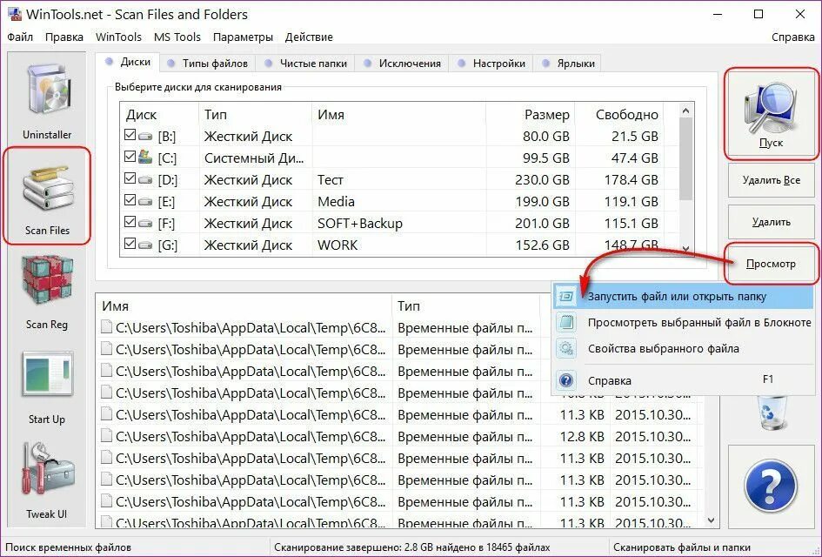Click the file properties gear icon
This screenshot has height=557, width=822.
(566, 348)
